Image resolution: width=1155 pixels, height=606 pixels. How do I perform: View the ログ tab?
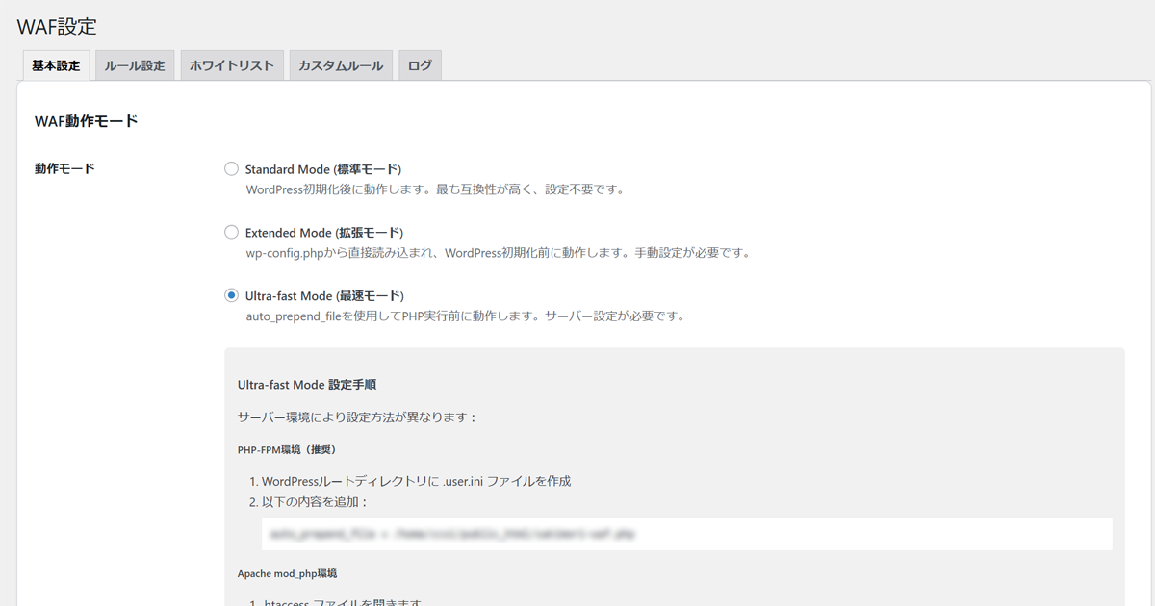click(x=420, y=66)
